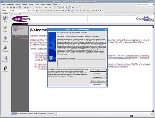Image resolution: width=155 pixels, height=118 pixels.
Task: Open the Navigation view icon
Action: (5, 49)
